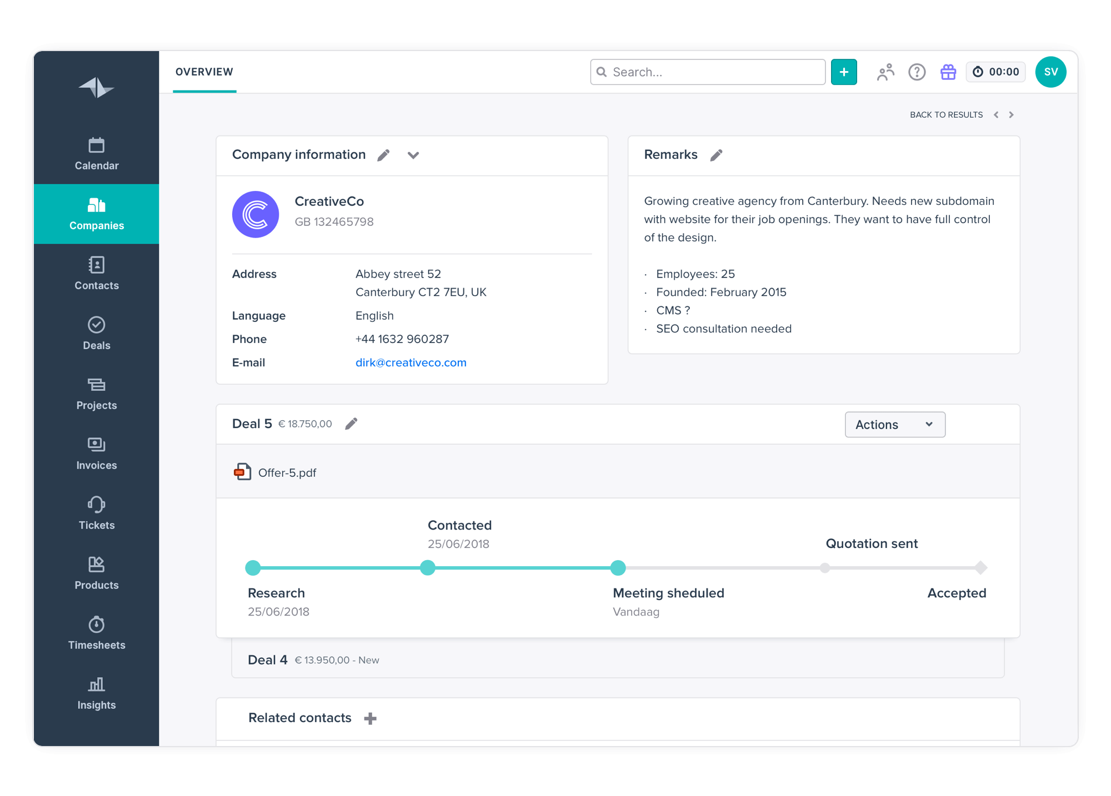
Task: Click the phone number +44 1632 960287
Action: (x=402, y=339)
